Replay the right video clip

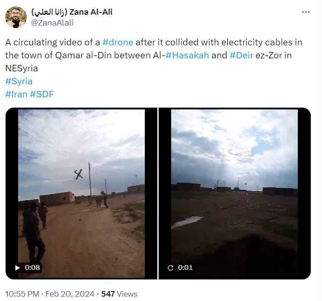pyautogui.click(x=170, y=268)
